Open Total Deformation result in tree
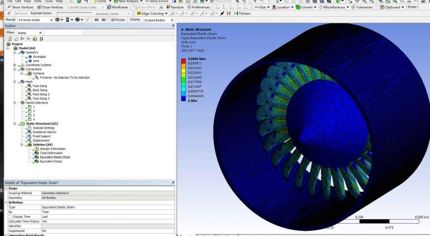 pyautogui.click(x=51, y=153)
